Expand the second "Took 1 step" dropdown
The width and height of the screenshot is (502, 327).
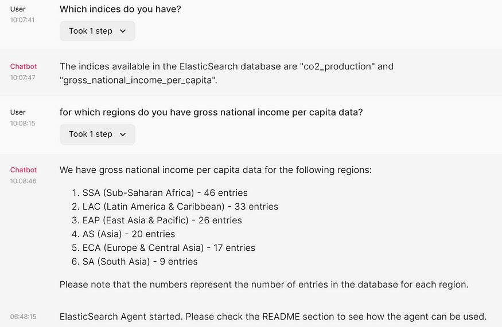click(x=98, y=134)
